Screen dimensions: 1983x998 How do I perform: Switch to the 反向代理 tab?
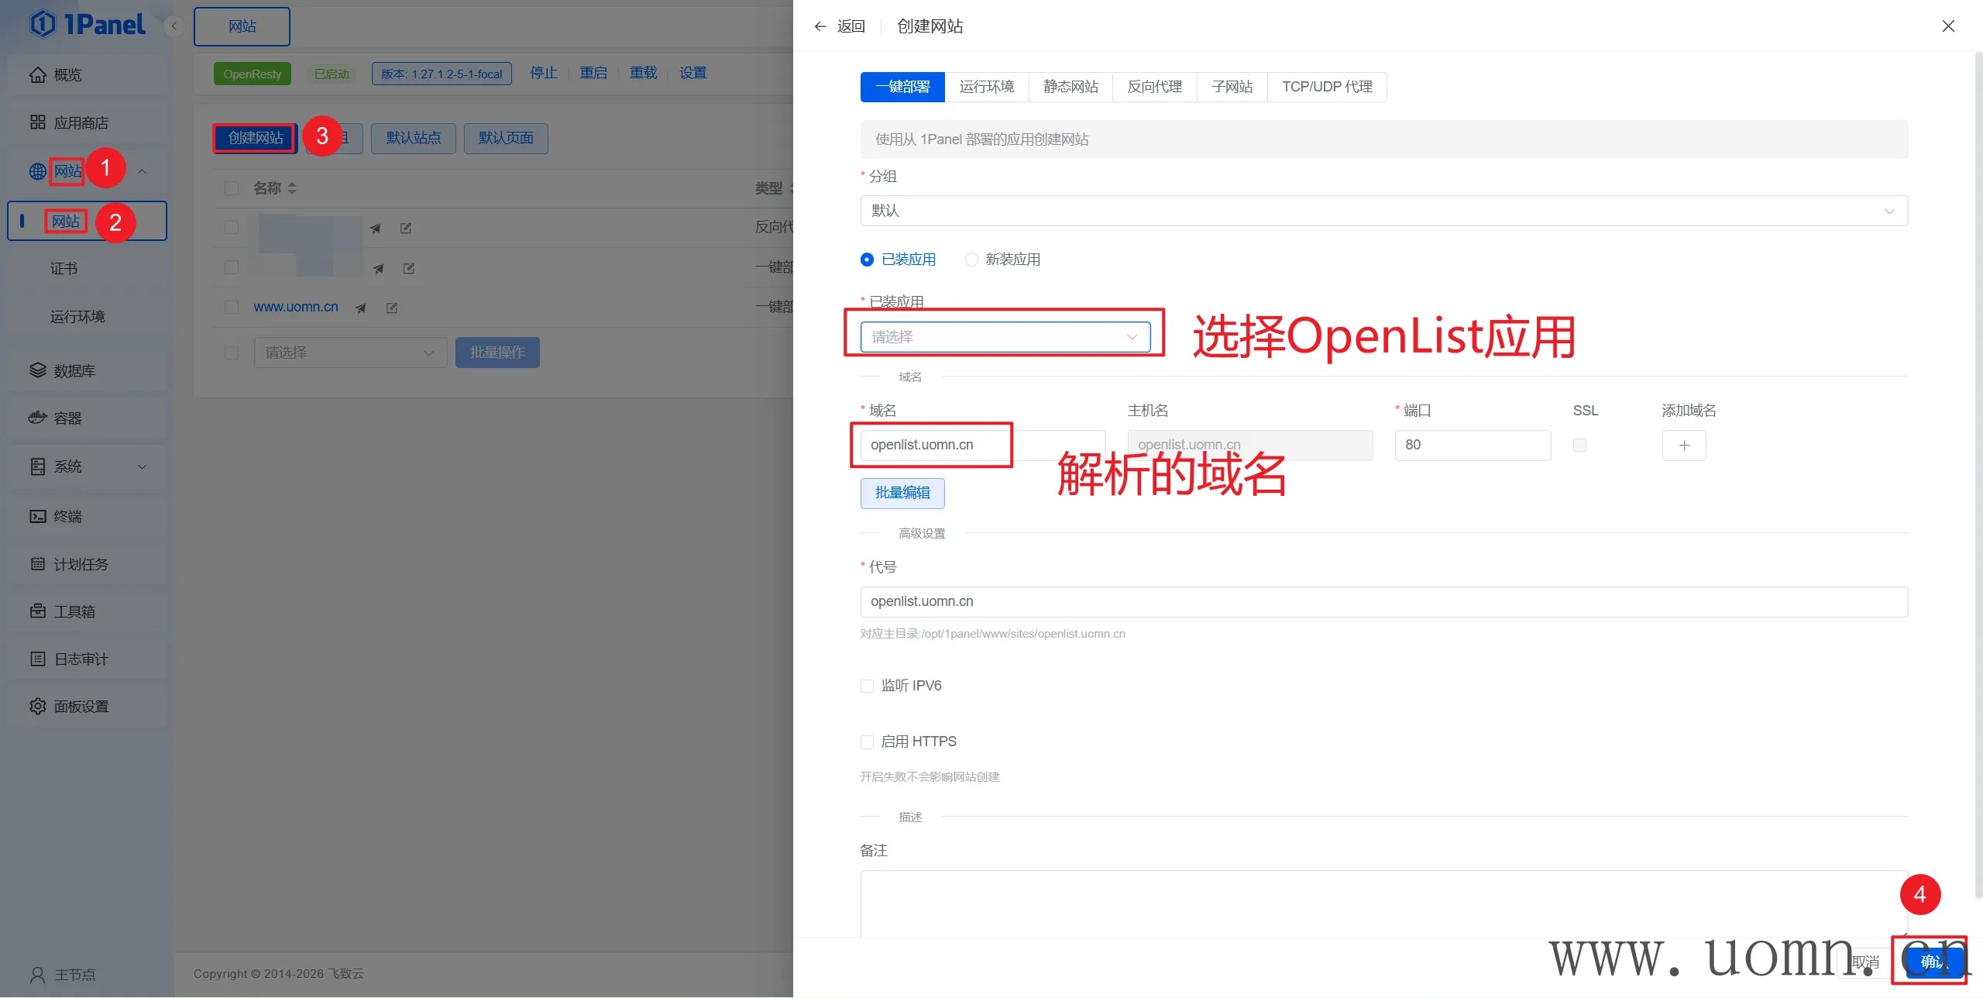(1154, 87)
